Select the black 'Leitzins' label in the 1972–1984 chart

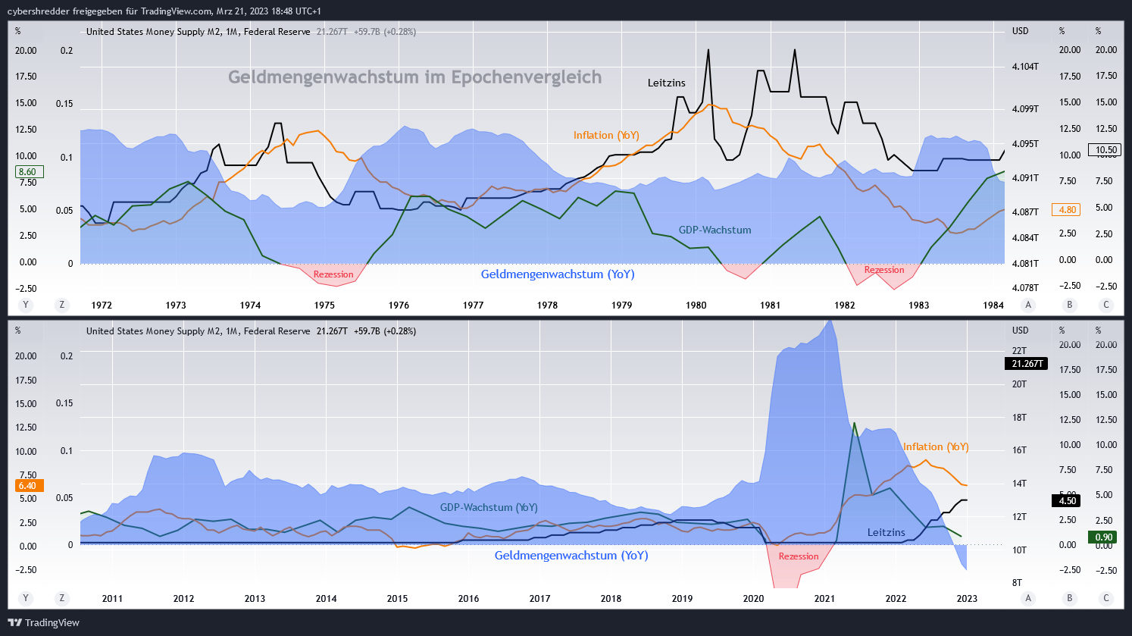point(667,83)
